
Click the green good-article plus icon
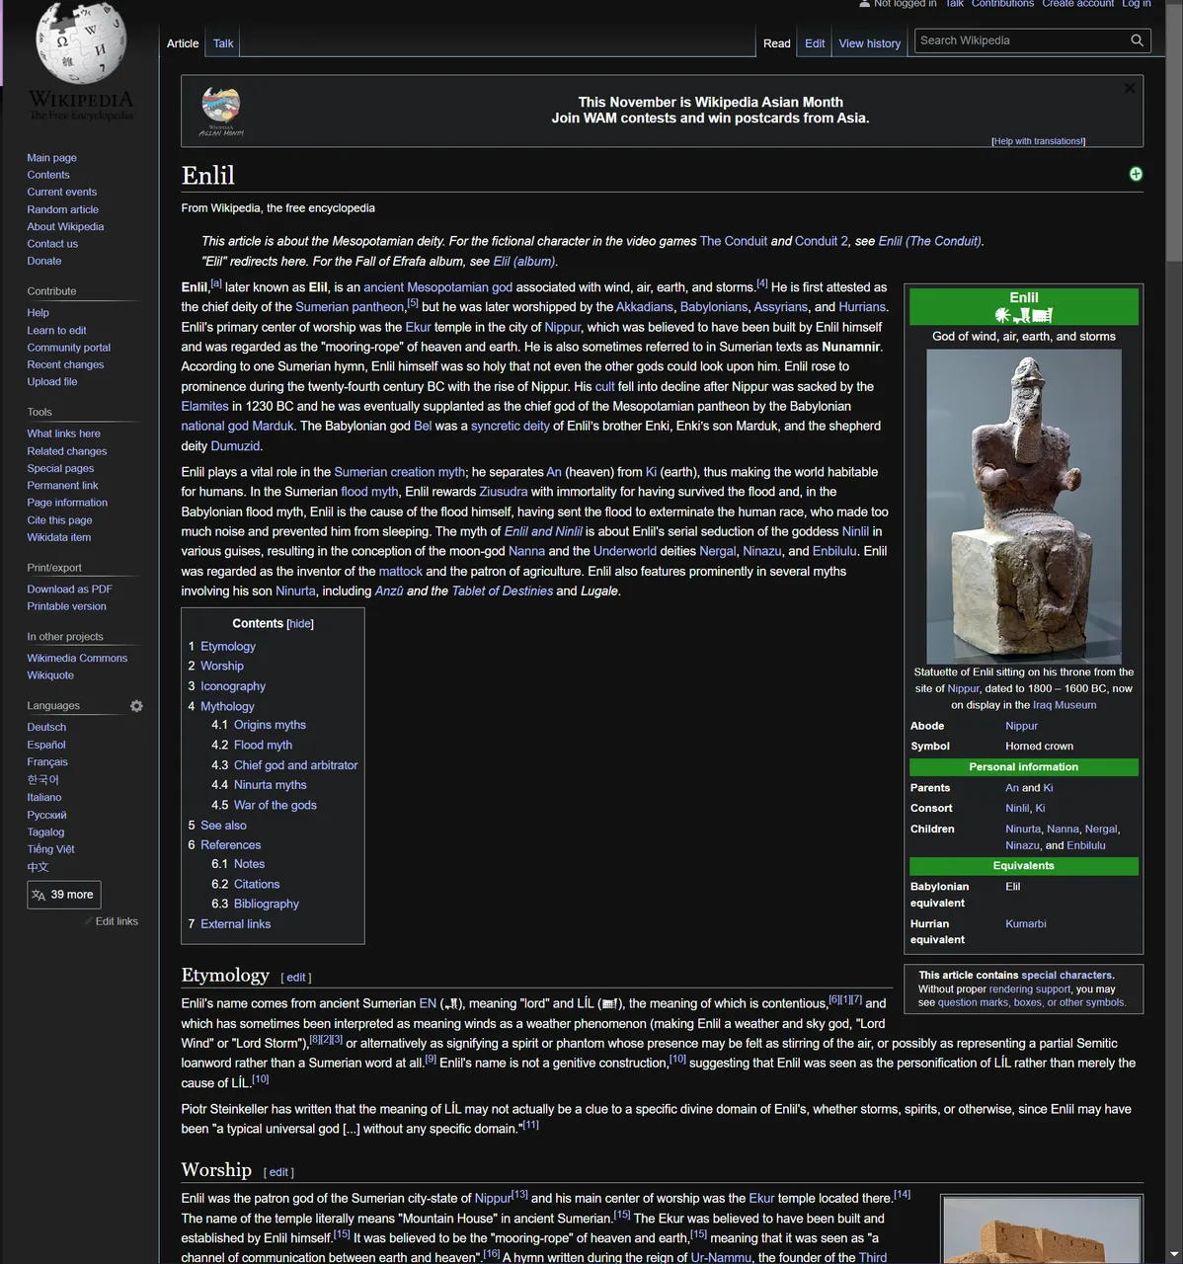pos(1136,174)
